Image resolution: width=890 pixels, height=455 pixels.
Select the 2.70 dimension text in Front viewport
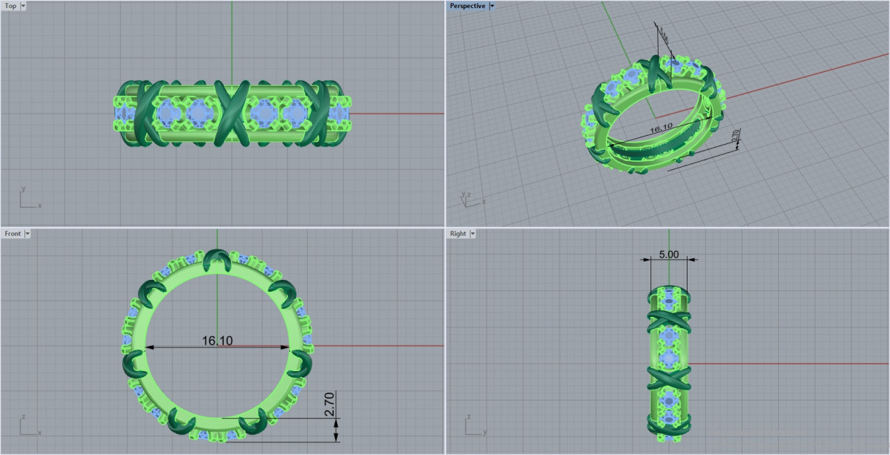pyautogui.click(x=331, y=404)
